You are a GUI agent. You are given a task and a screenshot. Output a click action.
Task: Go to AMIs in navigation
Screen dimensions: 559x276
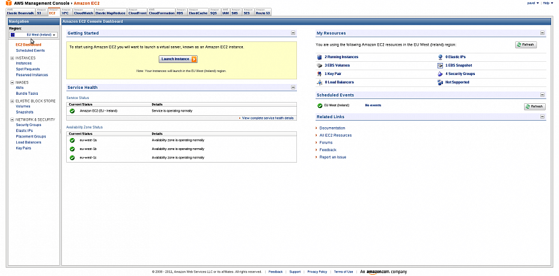click(x=20, y=88)
